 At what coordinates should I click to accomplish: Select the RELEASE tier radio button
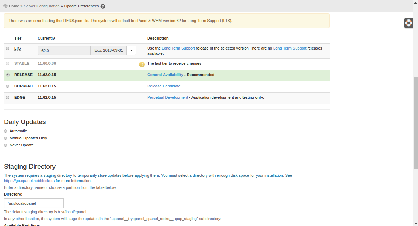click(x=8, y=75)
